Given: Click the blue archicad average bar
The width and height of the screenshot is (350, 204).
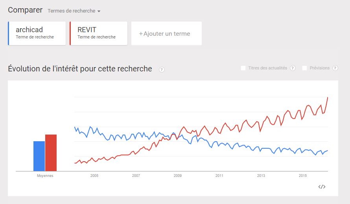Looking at the screenshot, I should tap(39, 156).
